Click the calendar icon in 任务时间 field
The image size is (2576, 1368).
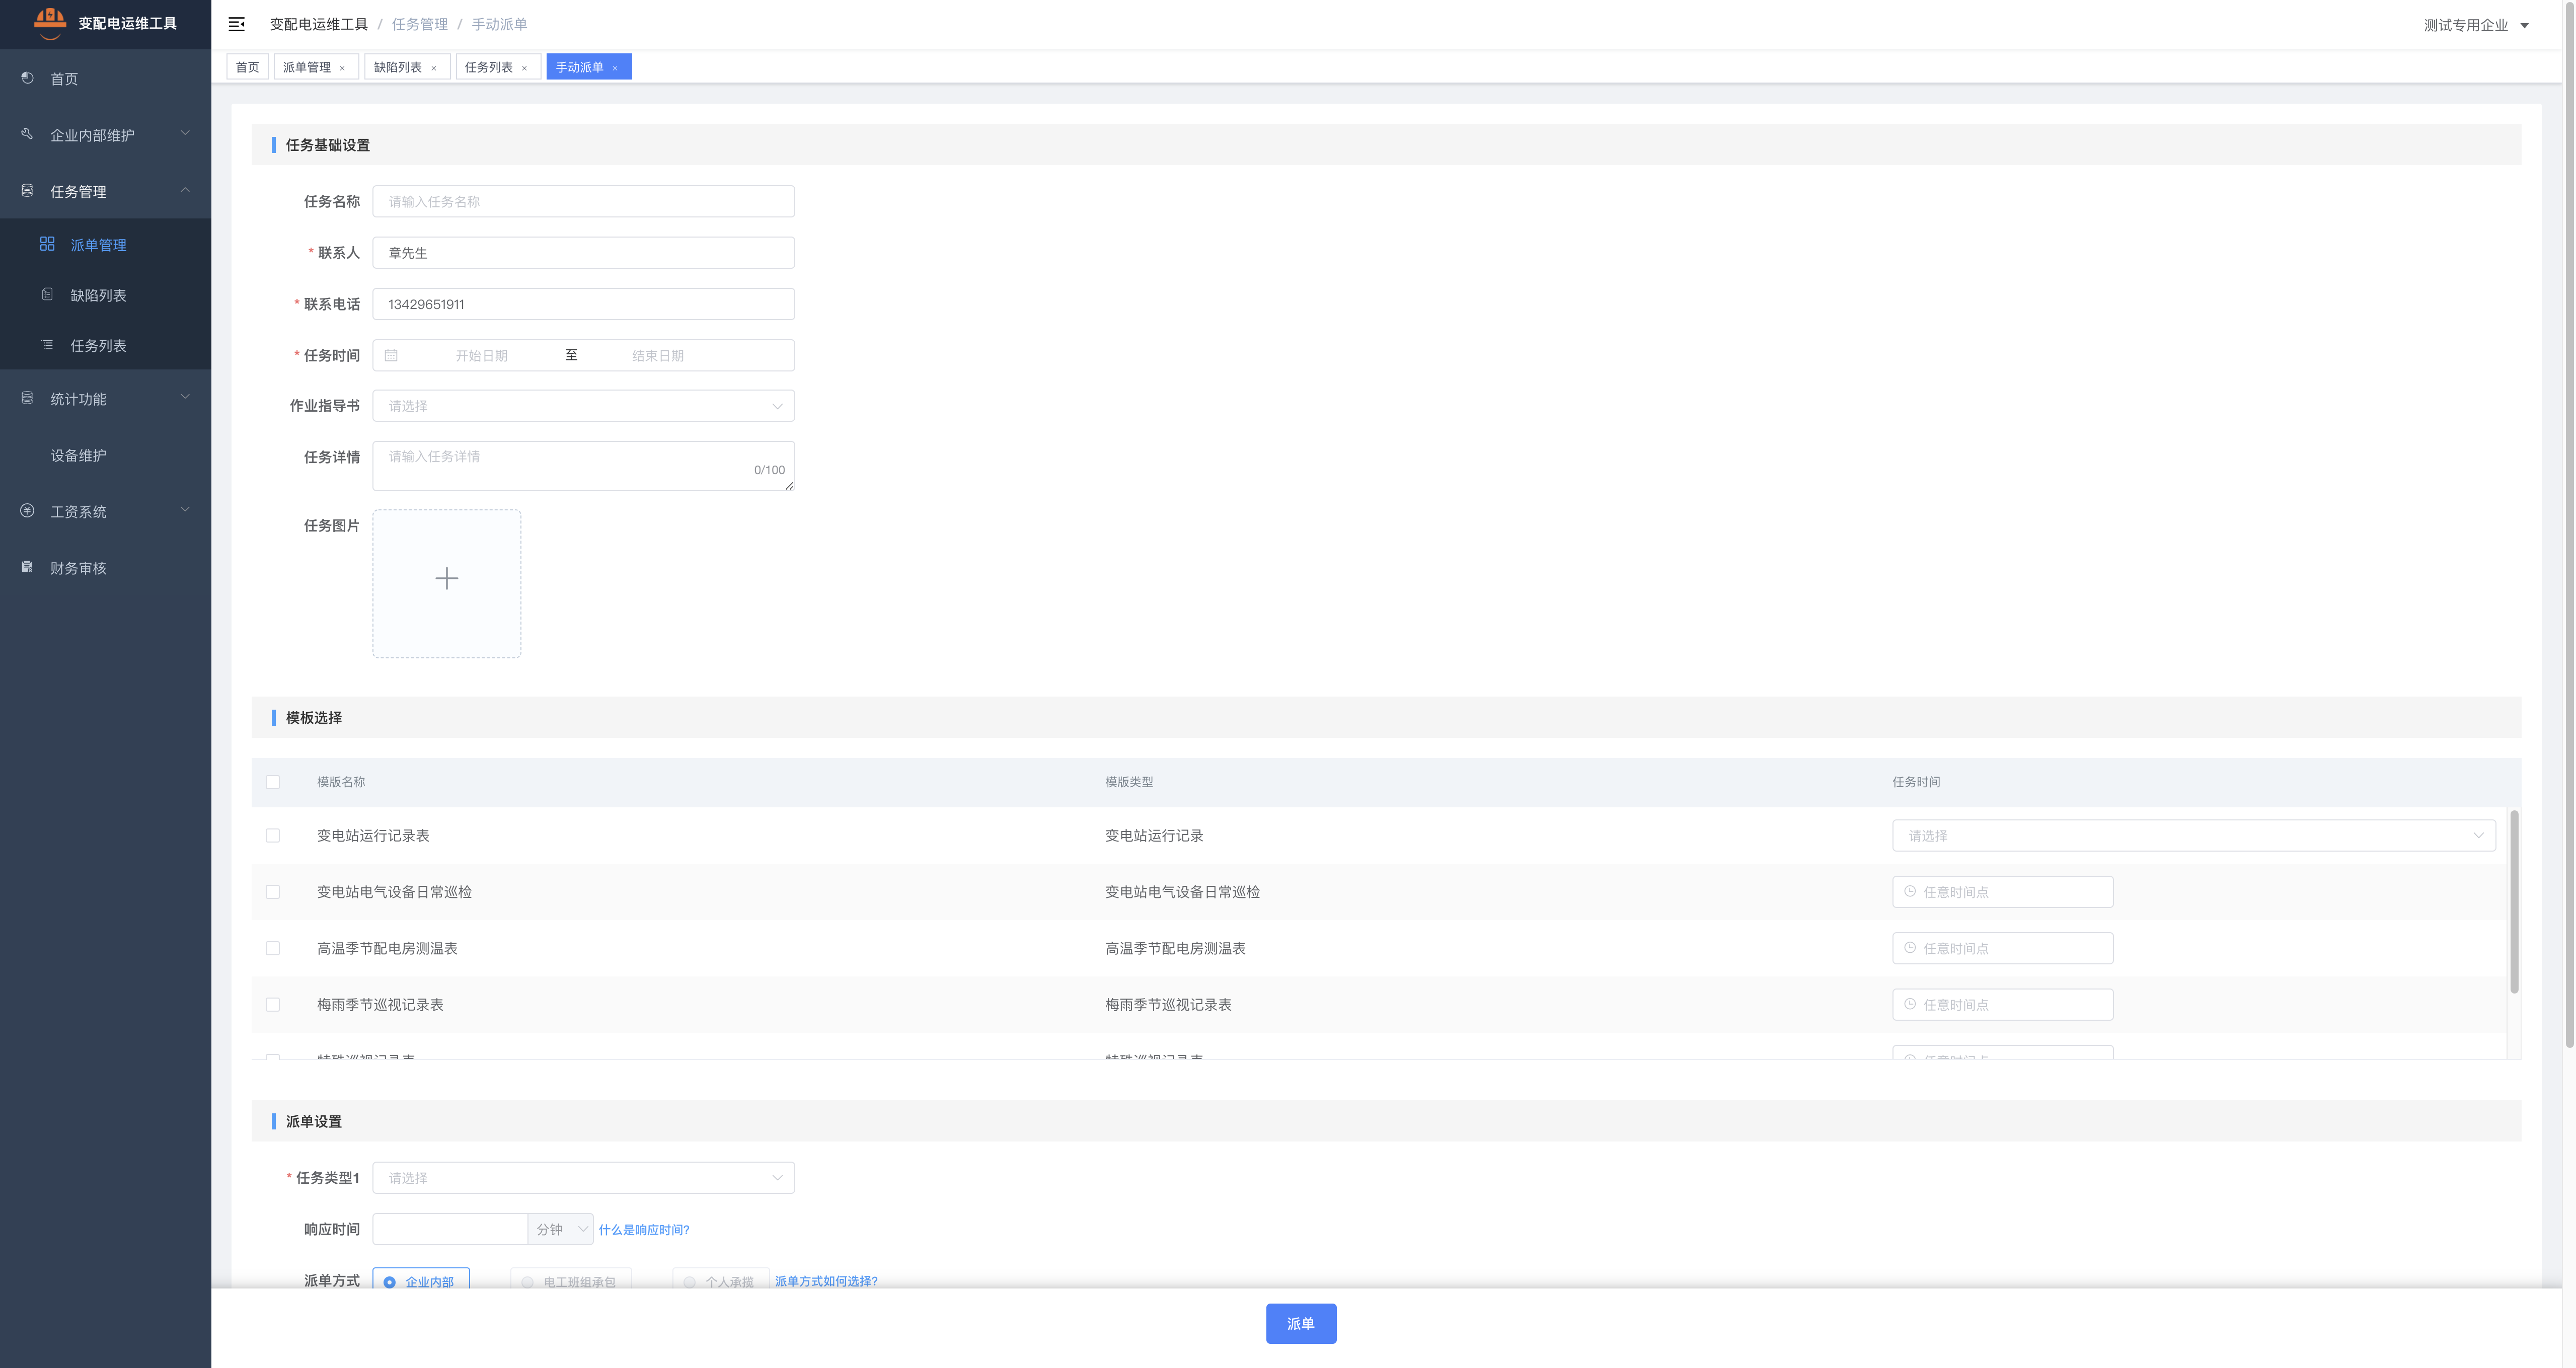coord(391,355)
